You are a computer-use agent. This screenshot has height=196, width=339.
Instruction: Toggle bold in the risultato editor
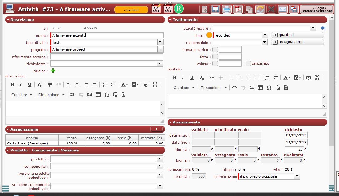(175, 78)
